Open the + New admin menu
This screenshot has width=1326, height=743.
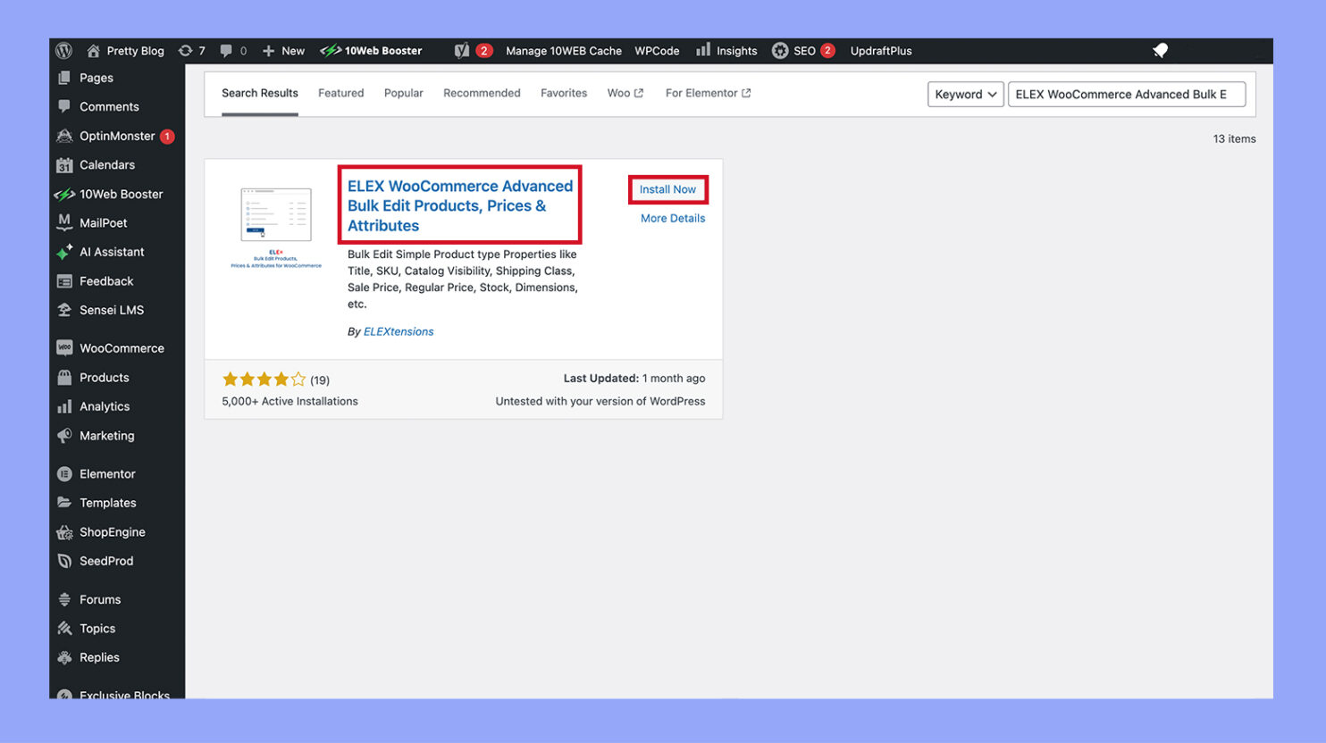pos(283,51)
